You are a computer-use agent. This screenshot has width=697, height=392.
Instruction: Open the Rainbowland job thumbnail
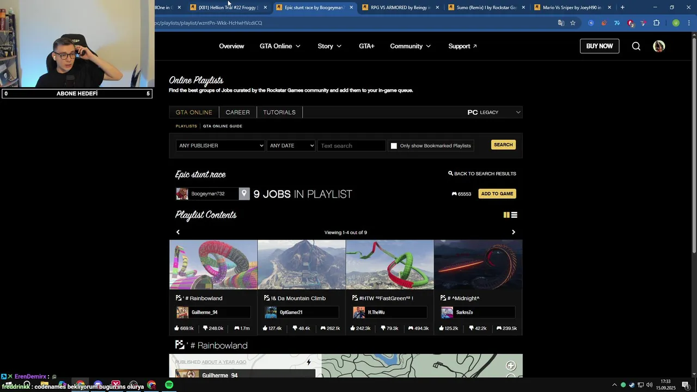click(x=213, y=265)
